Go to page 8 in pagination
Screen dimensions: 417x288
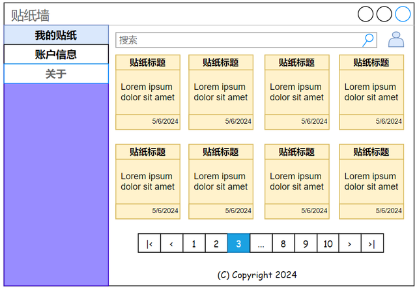pos(283,243)
